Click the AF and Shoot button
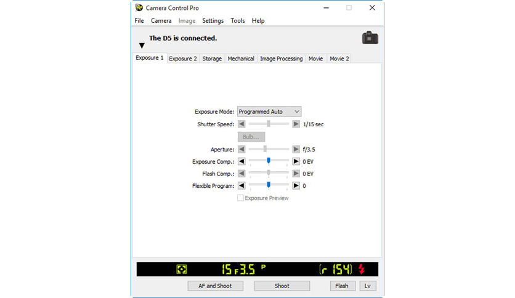The width and height of the screenshot is (515, 298). pos(215,286)
